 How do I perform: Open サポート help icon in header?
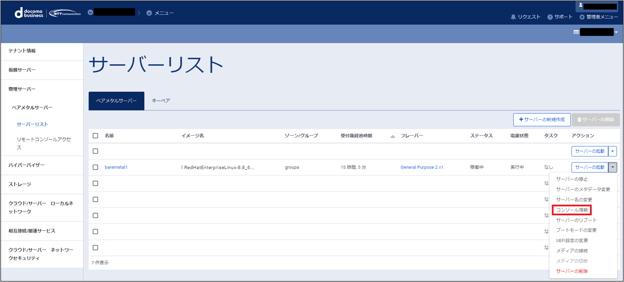(x=550, y=17)
